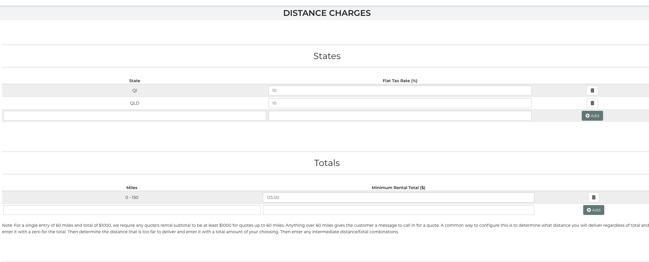Click the empty new state name field
This screenshot has height=262, width=649.
pyautogui.click(x=134, y=116)
